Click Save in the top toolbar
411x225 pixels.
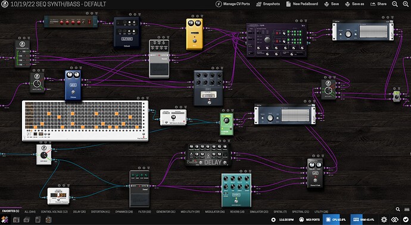click(x=332, y=4)
